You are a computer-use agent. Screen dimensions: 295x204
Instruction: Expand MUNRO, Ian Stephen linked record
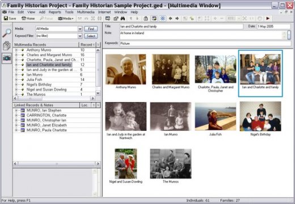(x=16, y=110)
